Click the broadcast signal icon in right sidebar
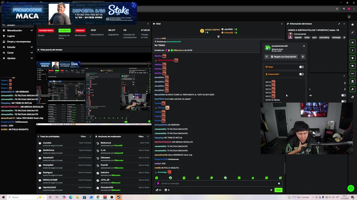 353,74
